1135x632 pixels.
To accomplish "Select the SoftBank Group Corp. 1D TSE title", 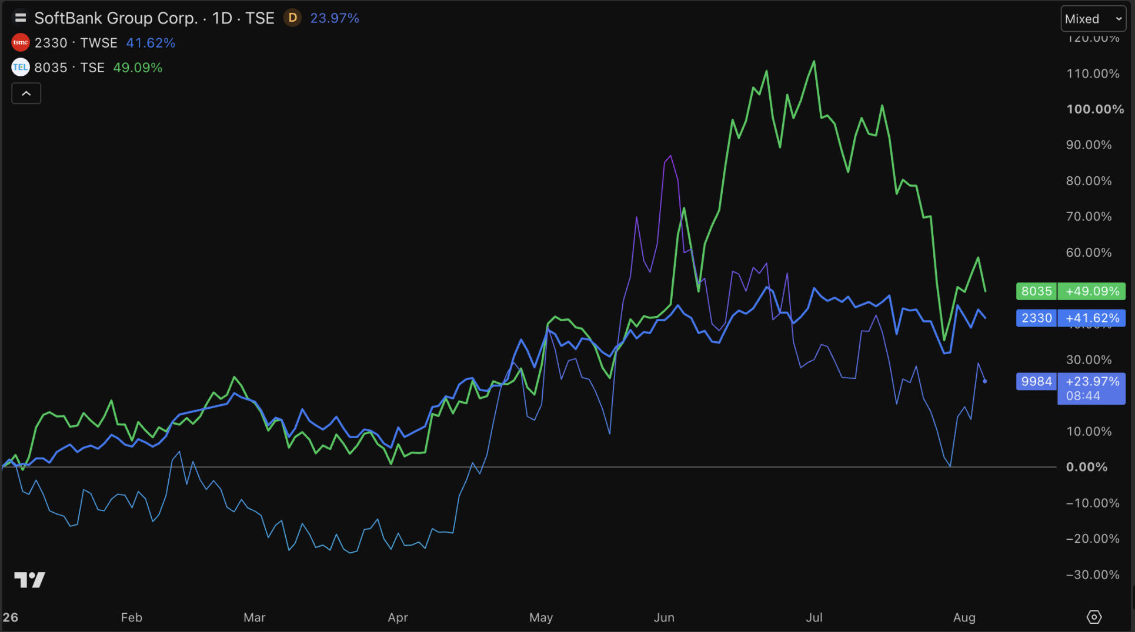I will [x=154, y=18].
